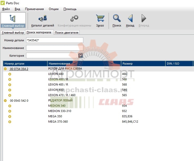Click size value 934

[x=124, y=106]
